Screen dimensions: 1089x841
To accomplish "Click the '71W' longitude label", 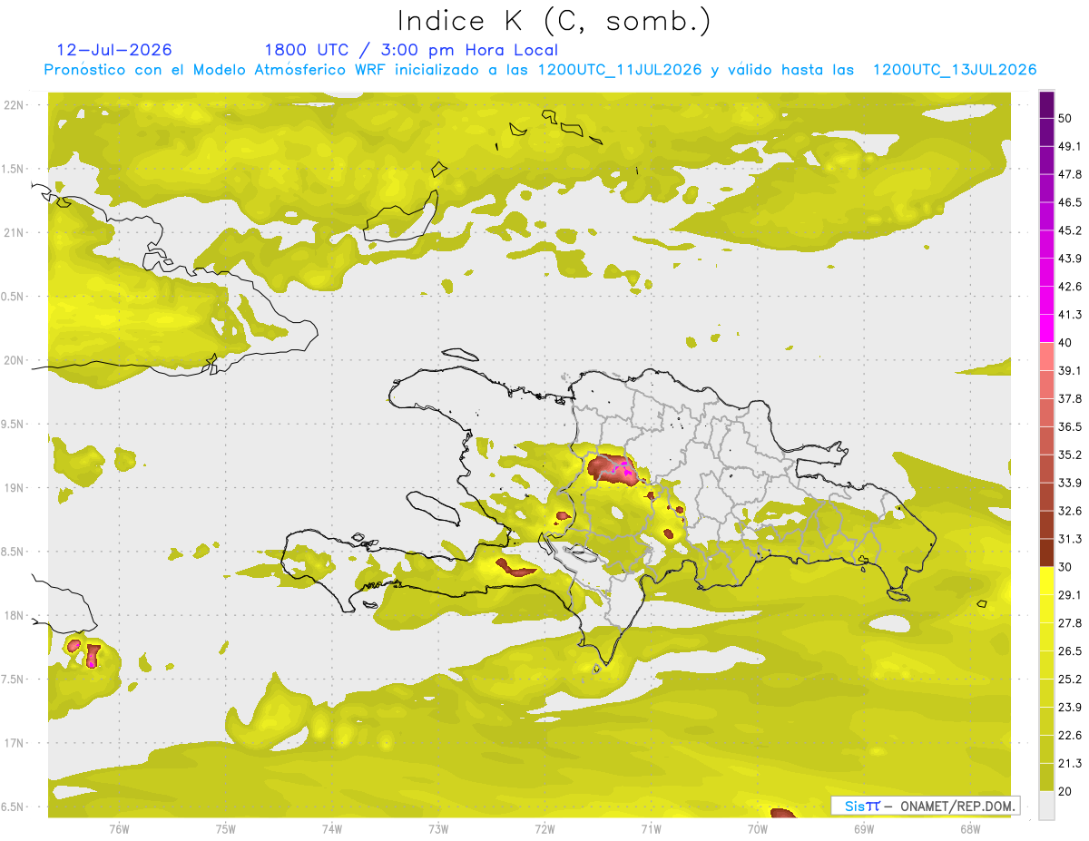I will [651, 829].
